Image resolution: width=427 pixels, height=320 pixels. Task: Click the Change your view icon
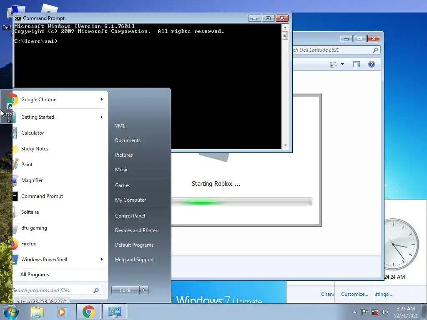pos(334,64)
